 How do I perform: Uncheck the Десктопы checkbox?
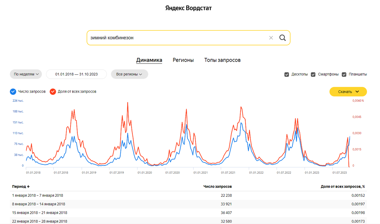pyautogui.click(x=287, y=74)
